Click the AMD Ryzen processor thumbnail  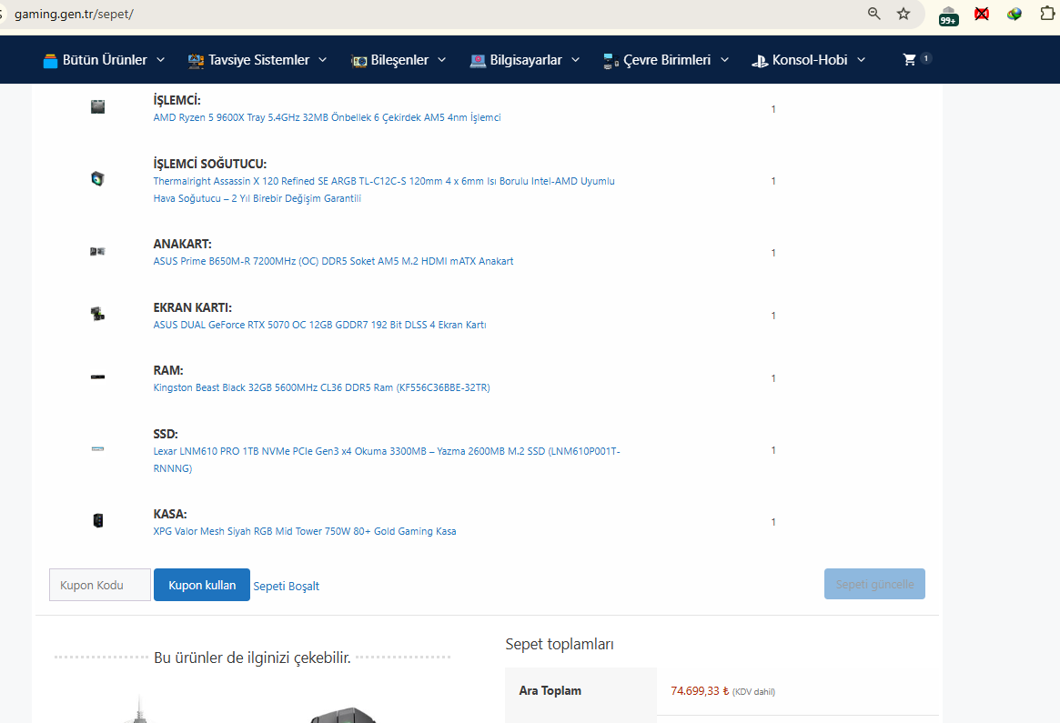97,107
